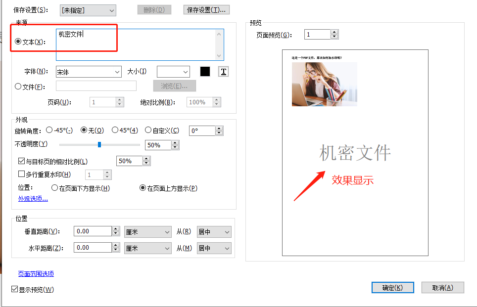Screen dimensions: 477x307
Task: Adjust the 不透明度 opacity slider
Action: click(99, 144)
